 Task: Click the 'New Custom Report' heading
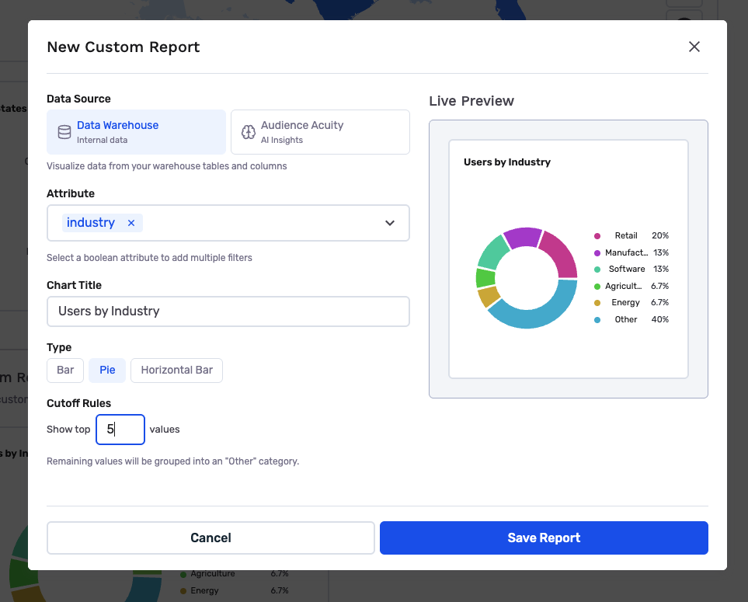[123, 47]
